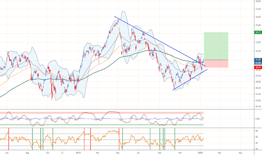Image resolution: width=262 pixels, height=155 pixels.
Task: Click the 12 date label on time axis
Action: pyautogui.click(x=62, y=153)
